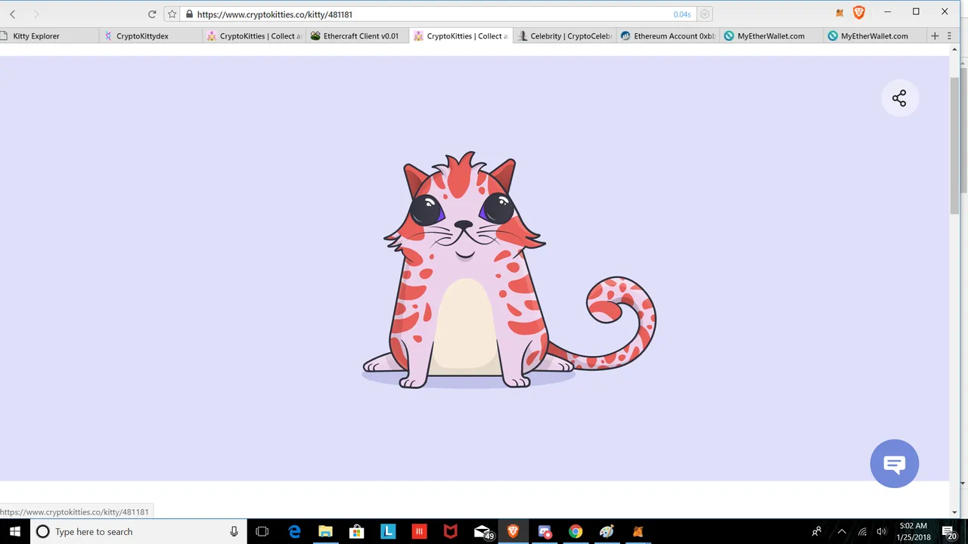The height and width of the screenshot is (544, 968).
Task: Click the 0.04s load time indicator
Action: click(682, 14)
